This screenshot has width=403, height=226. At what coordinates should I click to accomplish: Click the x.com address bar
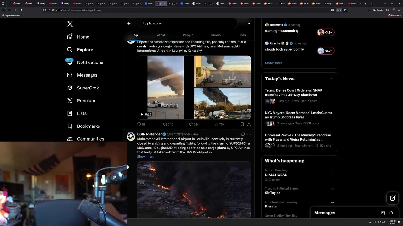point(189,10)
